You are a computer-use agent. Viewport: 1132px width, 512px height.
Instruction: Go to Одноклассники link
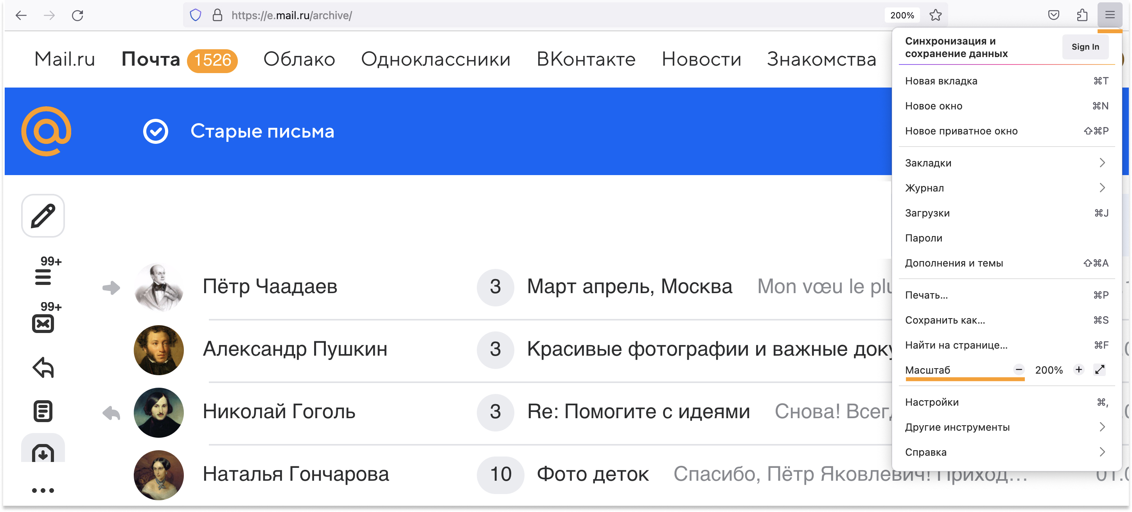click(x=435, y=59)
